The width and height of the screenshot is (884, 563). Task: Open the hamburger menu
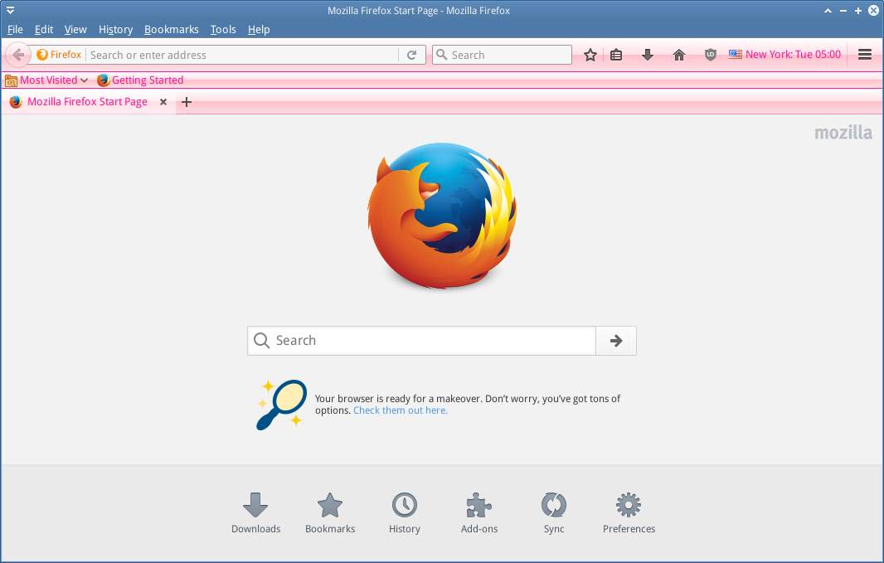click(x=865, y=55)
